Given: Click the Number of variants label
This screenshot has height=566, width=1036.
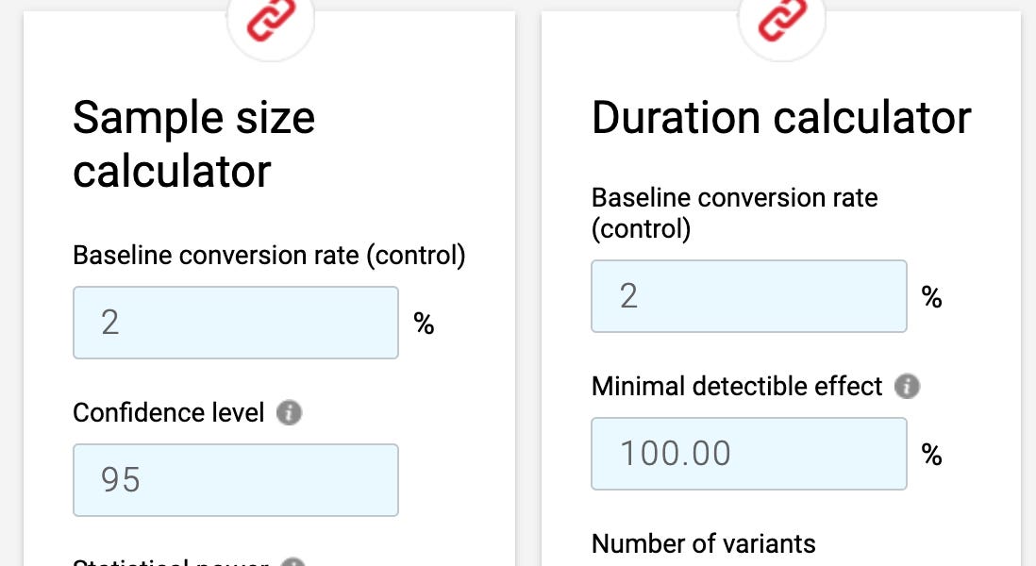Looking at the screenshot, I should 702,543.
